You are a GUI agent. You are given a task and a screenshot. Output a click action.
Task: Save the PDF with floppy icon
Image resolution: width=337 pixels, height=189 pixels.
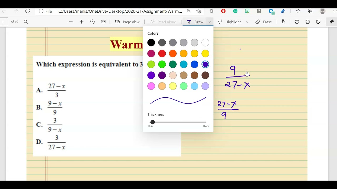pos(308,22)
